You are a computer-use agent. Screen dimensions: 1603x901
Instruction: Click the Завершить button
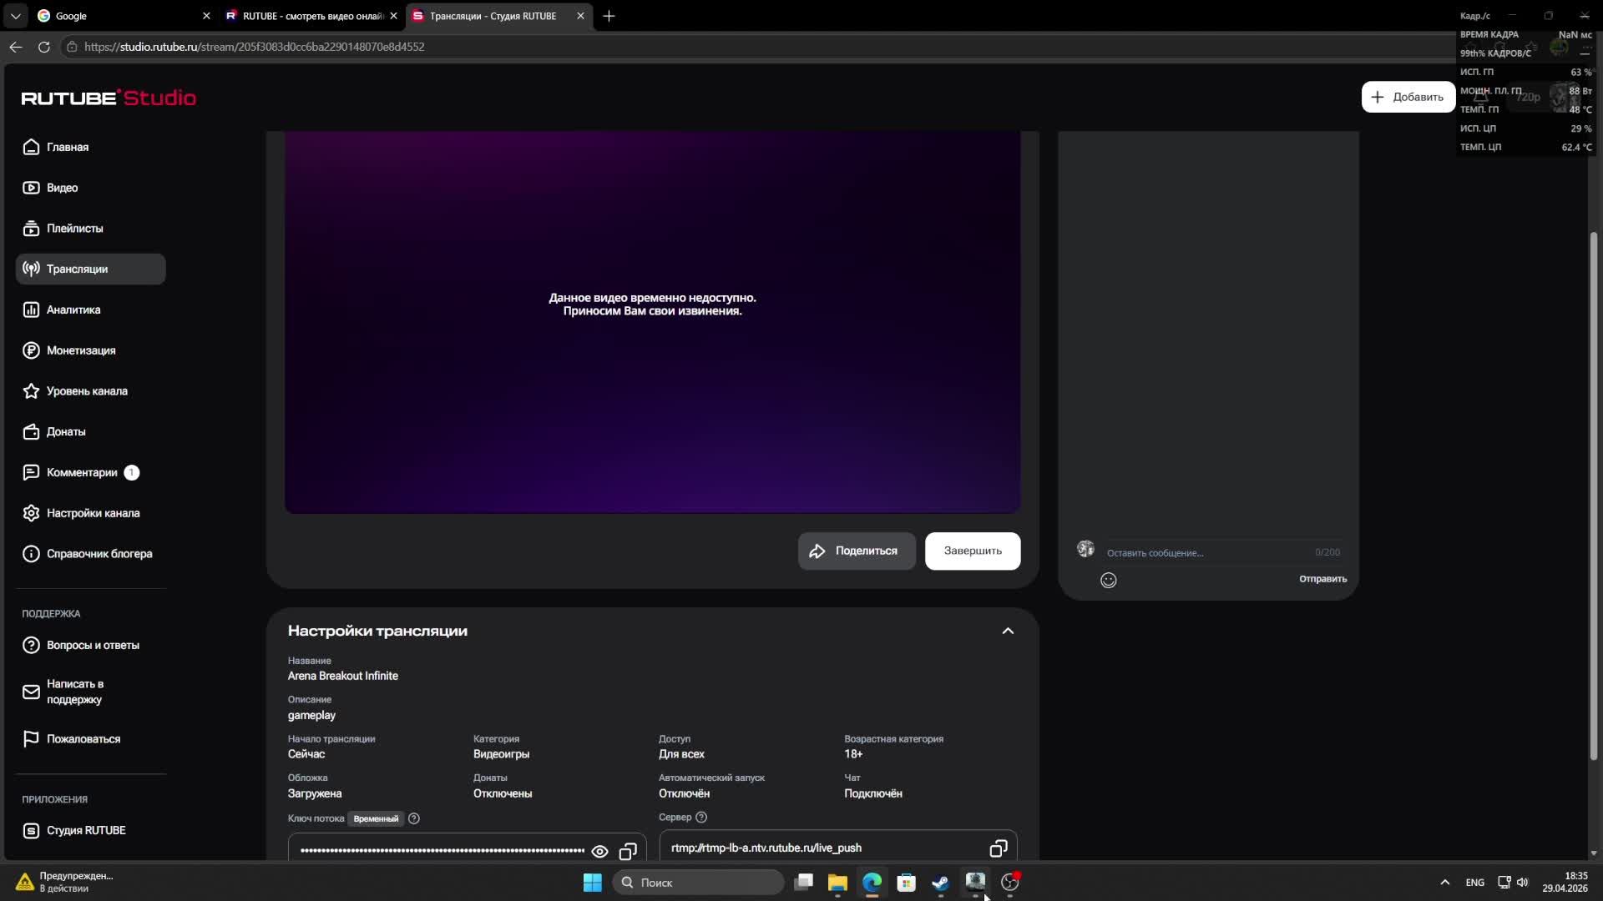click(x=972, y=551)
